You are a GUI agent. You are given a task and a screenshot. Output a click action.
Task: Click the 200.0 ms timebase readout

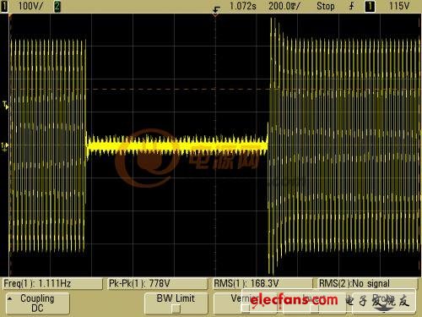284,6
